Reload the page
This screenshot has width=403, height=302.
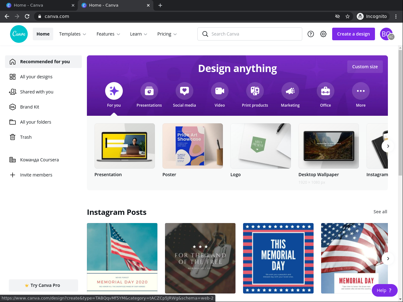pos(27,16)
